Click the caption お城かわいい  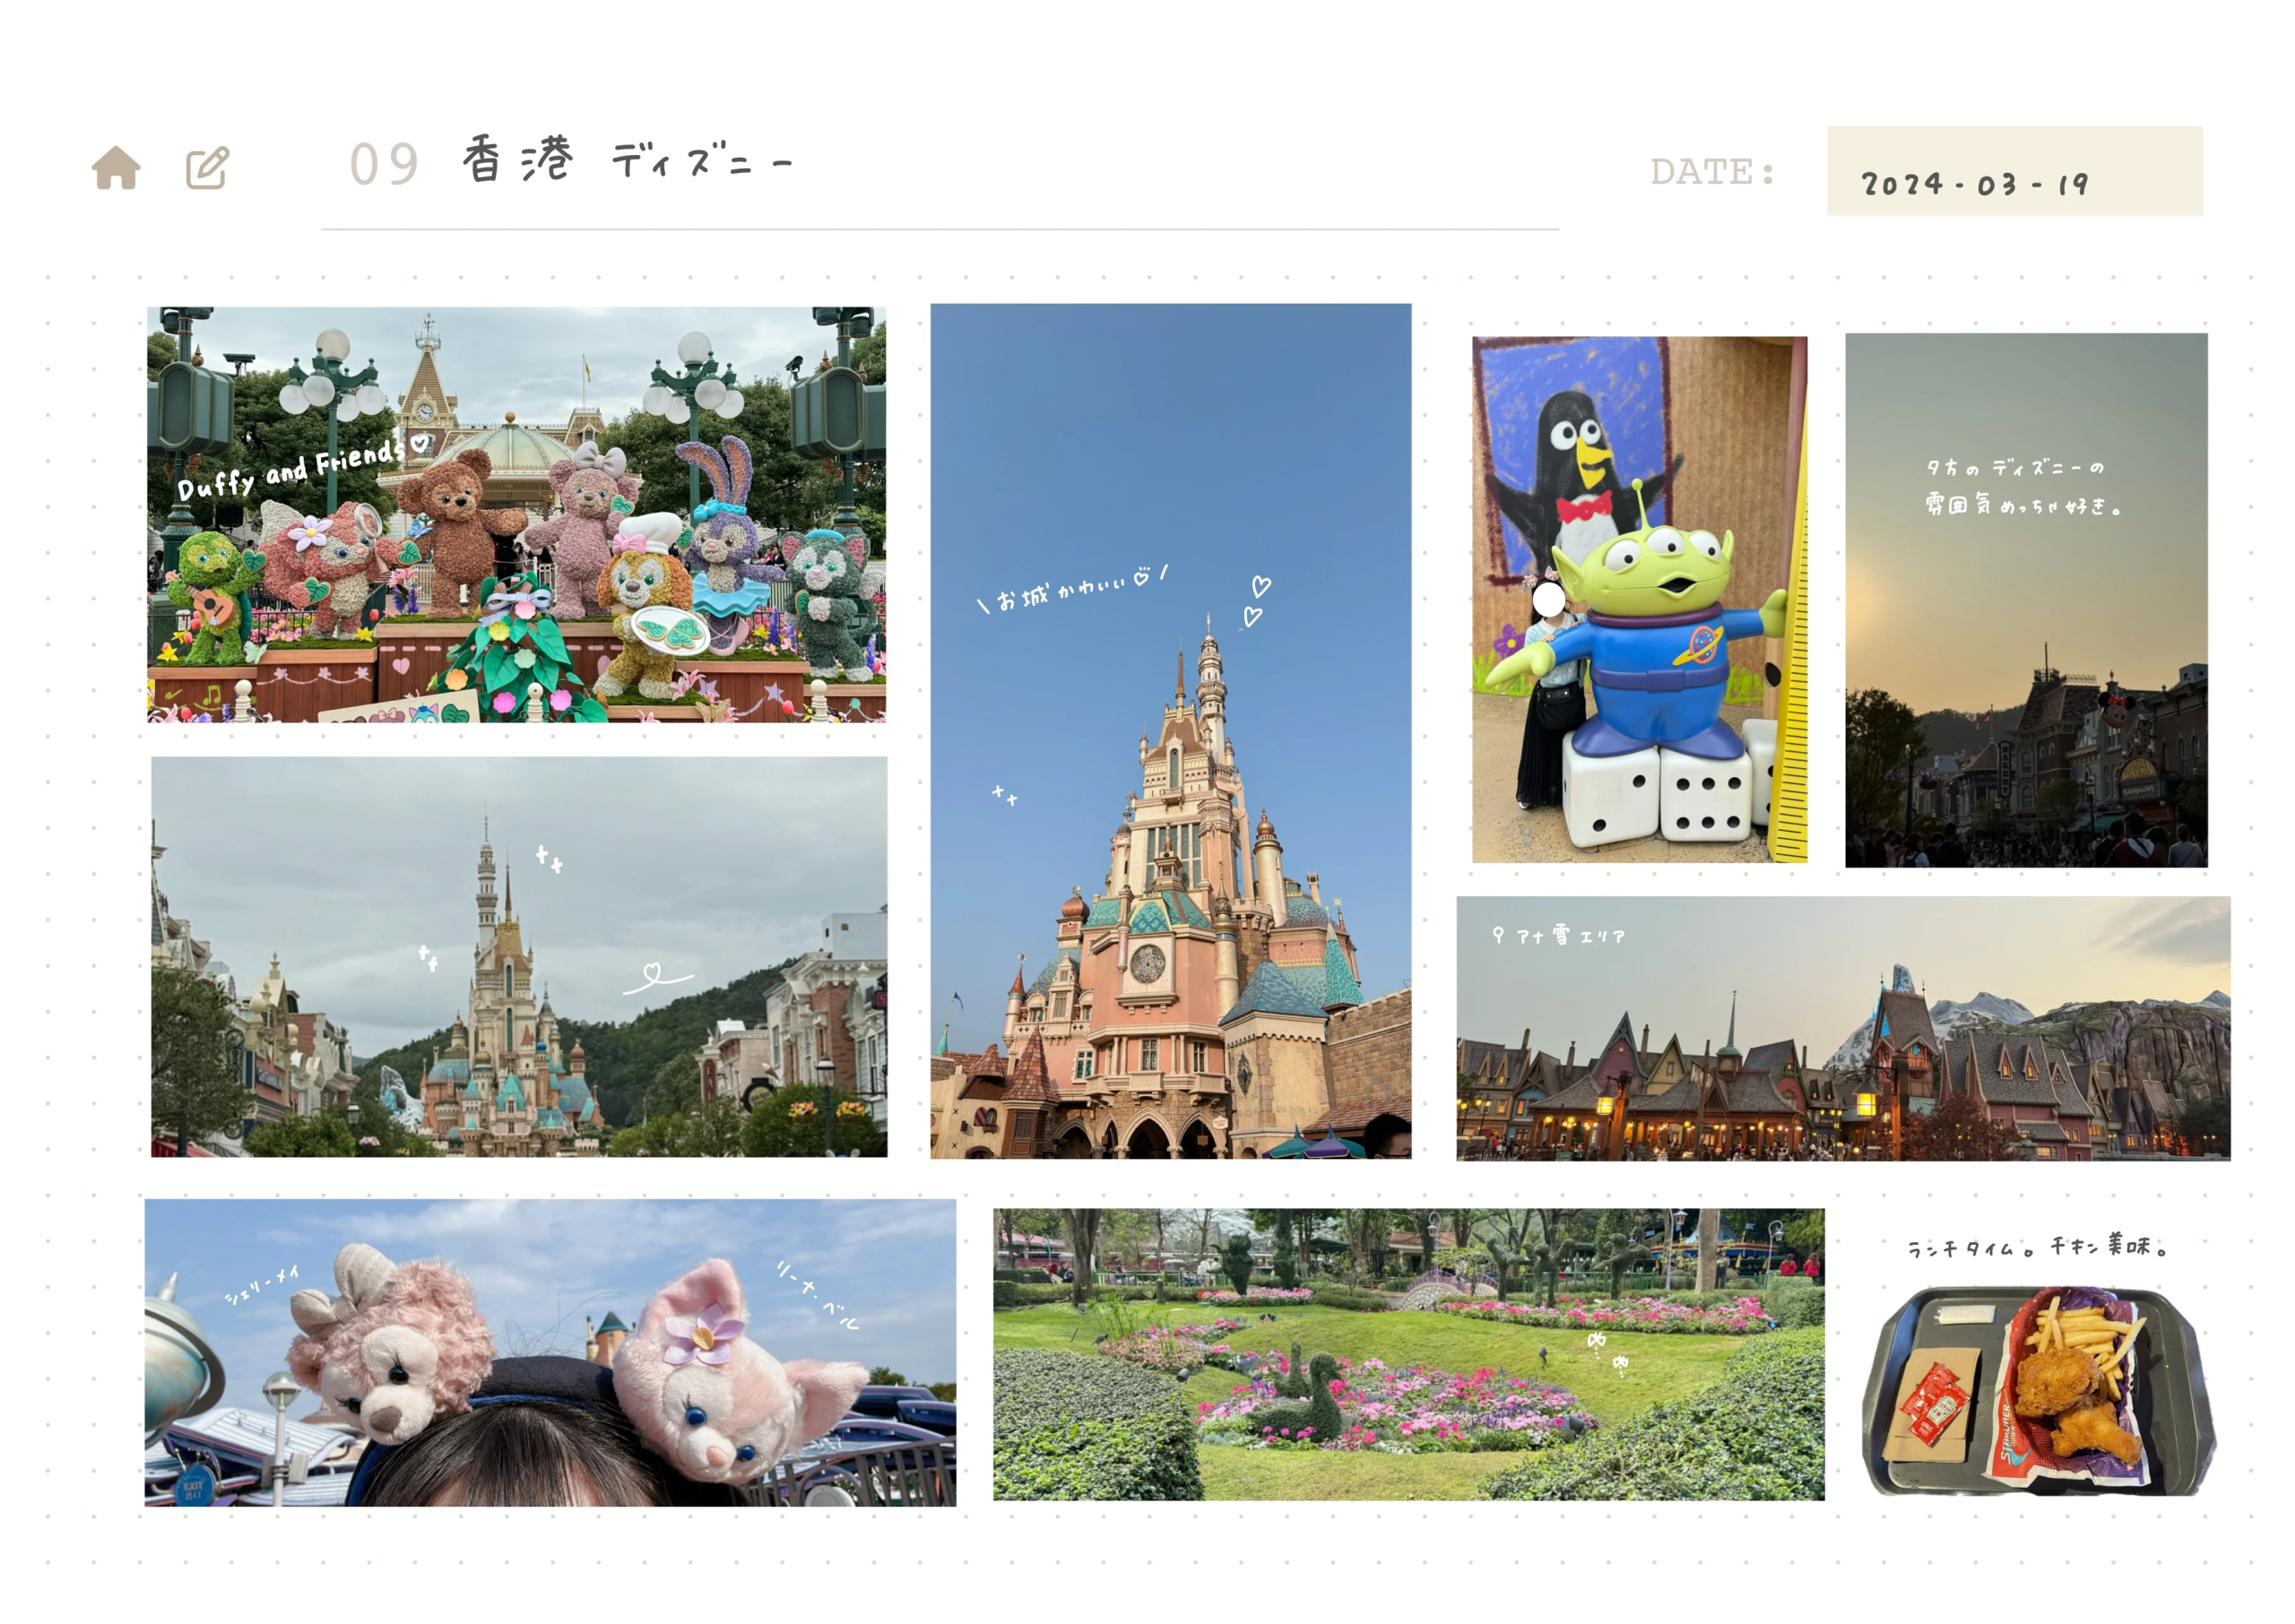pos(1072,589)
